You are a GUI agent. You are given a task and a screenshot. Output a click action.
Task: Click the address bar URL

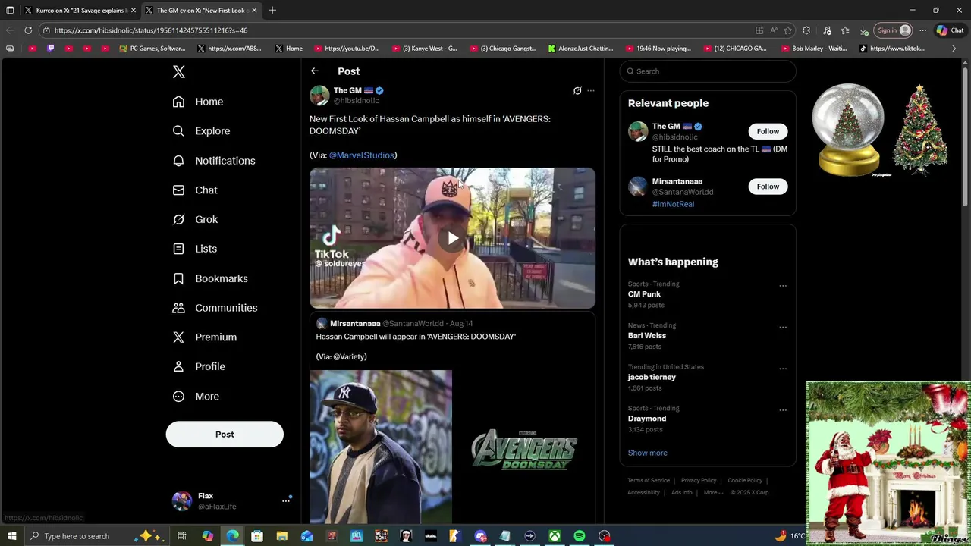pos(151,30)
